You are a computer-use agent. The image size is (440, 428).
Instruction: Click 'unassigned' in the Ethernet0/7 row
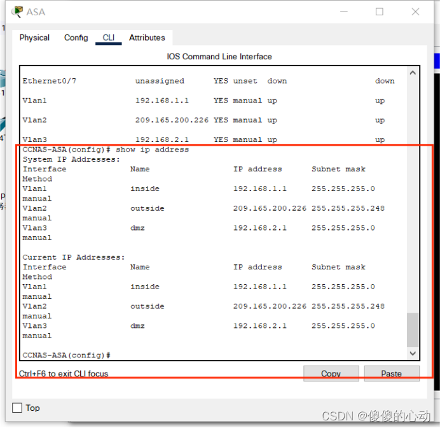(160, 81)
